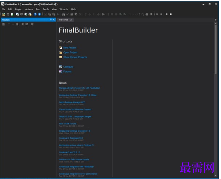Open the Run menu

pyautogui.click(x=38, y=9)
